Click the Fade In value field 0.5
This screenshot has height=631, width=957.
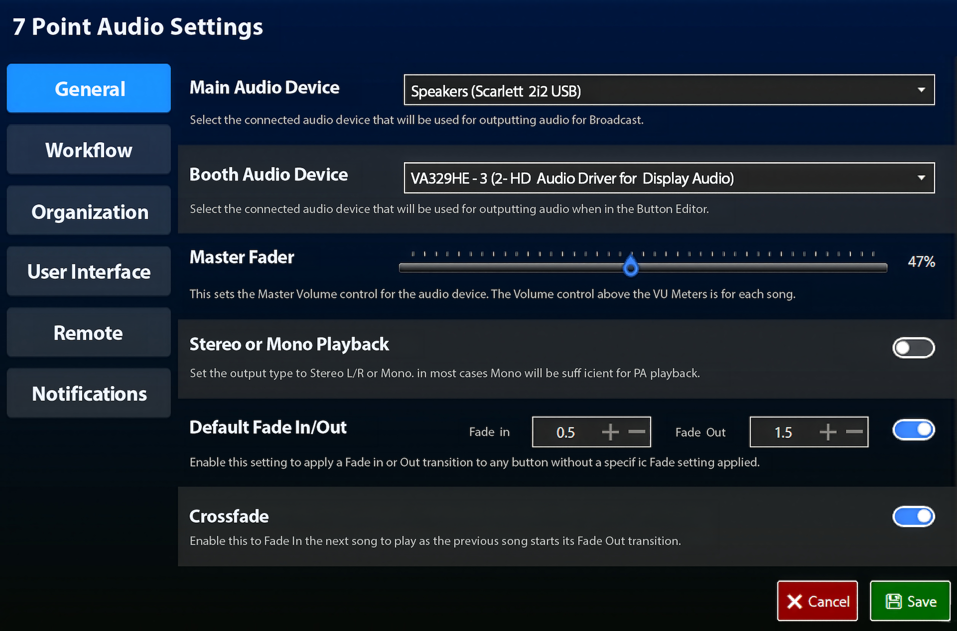pyautogui.click(x=565, y=432)
